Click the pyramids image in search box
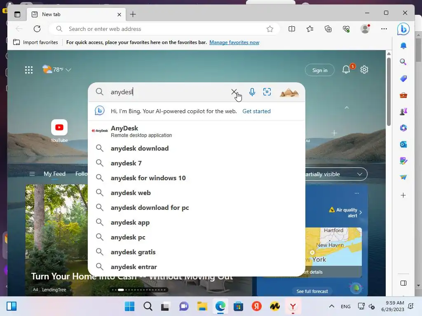The width and height of the screenshot is (422, 316). tap(289, 92)
